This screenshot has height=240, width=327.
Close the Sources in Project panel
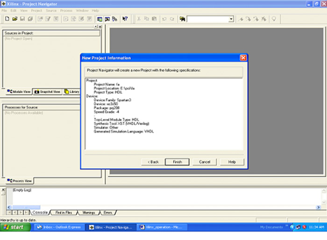point(100,27)
